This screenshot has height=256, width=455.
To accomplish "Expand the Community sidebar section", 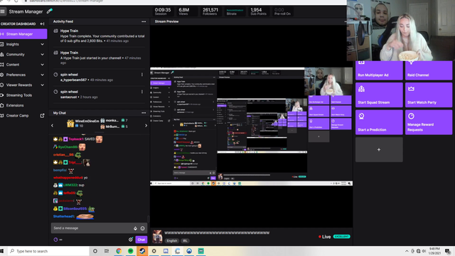I will 23,54.
